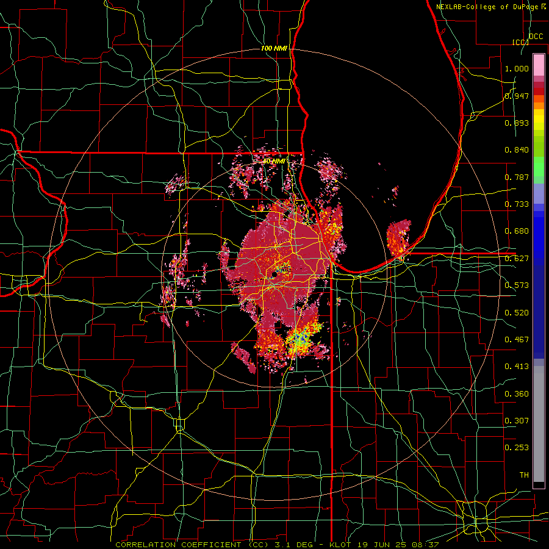This screenshot has height=549, width=549.
Task: Click the KLOT station identifier in caption
Action: (340, 545)
